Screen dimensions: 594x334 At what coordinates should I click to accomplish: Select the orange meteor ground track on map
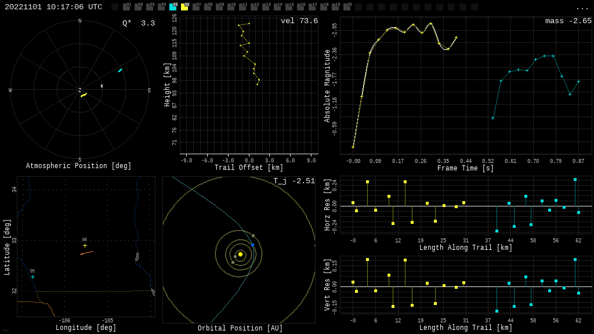[x=86, y=253]
